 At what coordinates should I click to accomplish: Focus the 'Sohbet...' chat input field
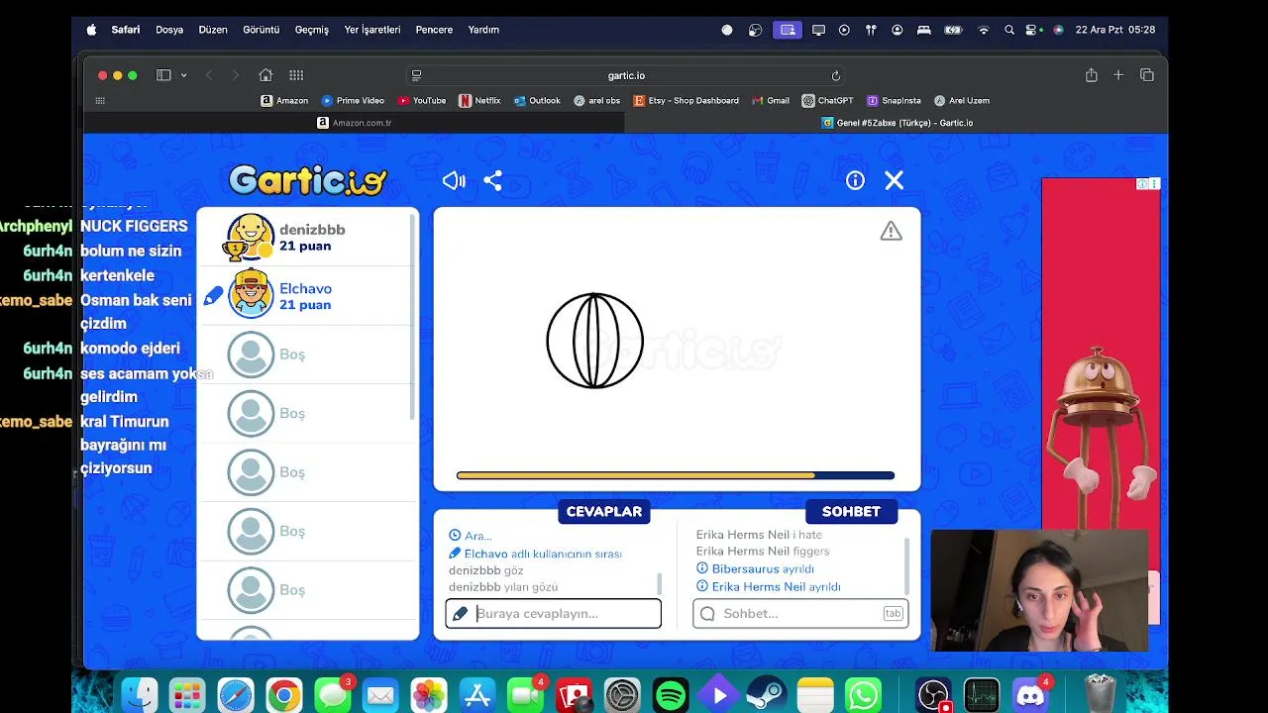(800, 613)
